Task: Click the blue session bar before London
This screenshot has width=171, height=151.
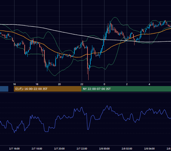Action: 4,89
